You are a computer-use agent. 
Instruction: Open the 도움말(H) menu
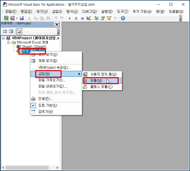point(176,12)
